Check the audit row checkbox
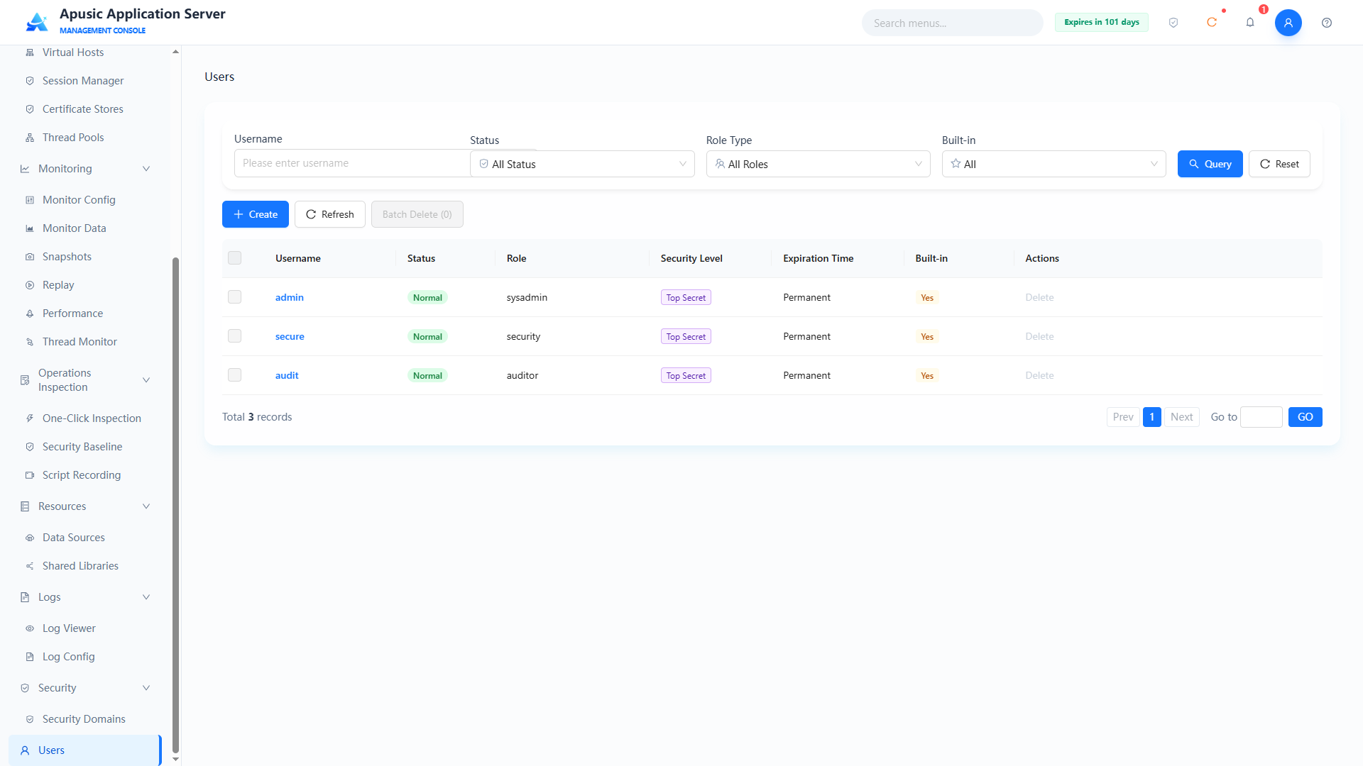This screenshot has width=1363, height=766. click(x=234, y=375)
